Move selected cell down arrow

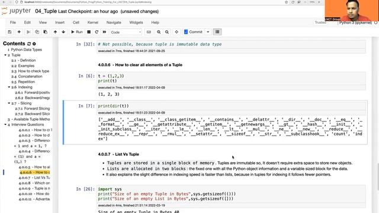(x=63, y=32)
